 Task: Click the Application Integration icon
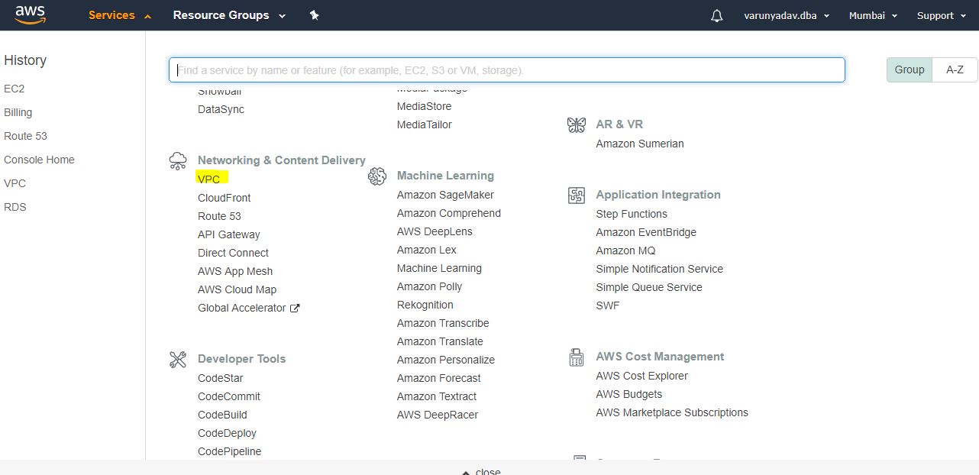577,195
